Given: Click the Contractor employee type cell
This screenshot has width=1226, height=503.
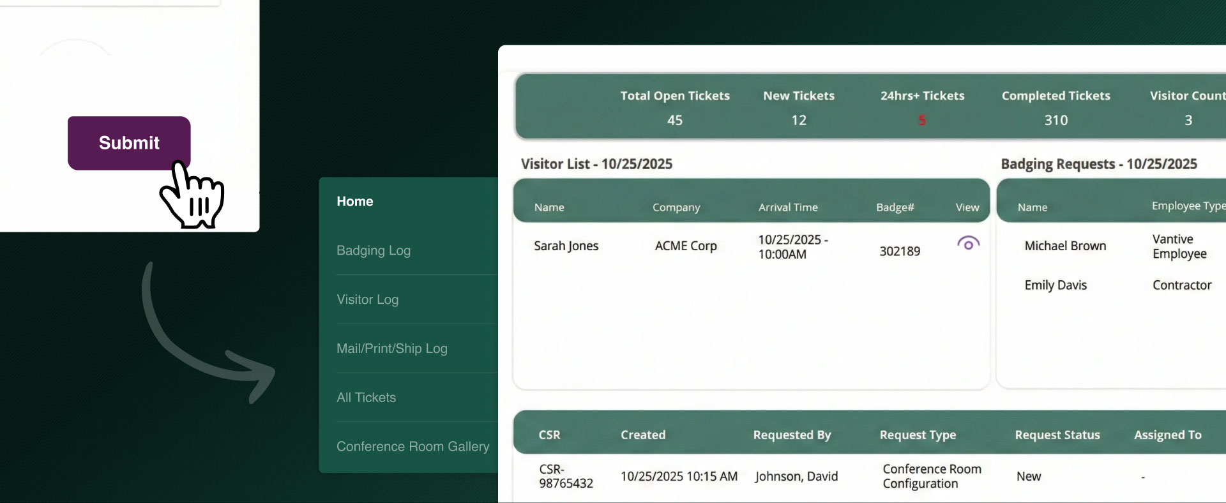Looking at the screenshot, I should point(1182,285).
